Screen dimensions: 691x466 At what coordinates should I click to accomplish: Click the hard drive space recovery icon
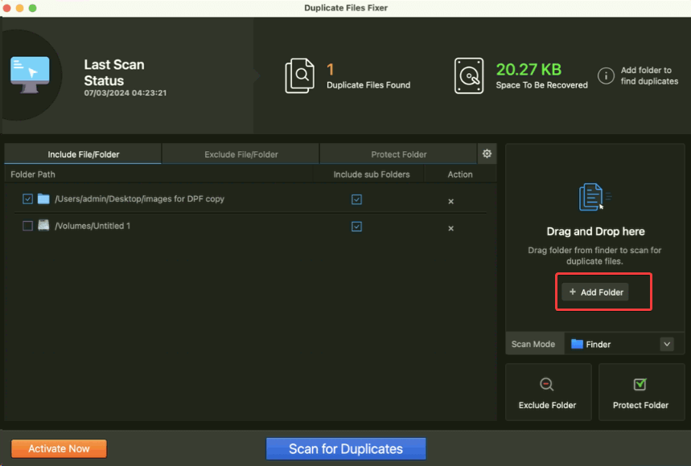coord(469,76)
